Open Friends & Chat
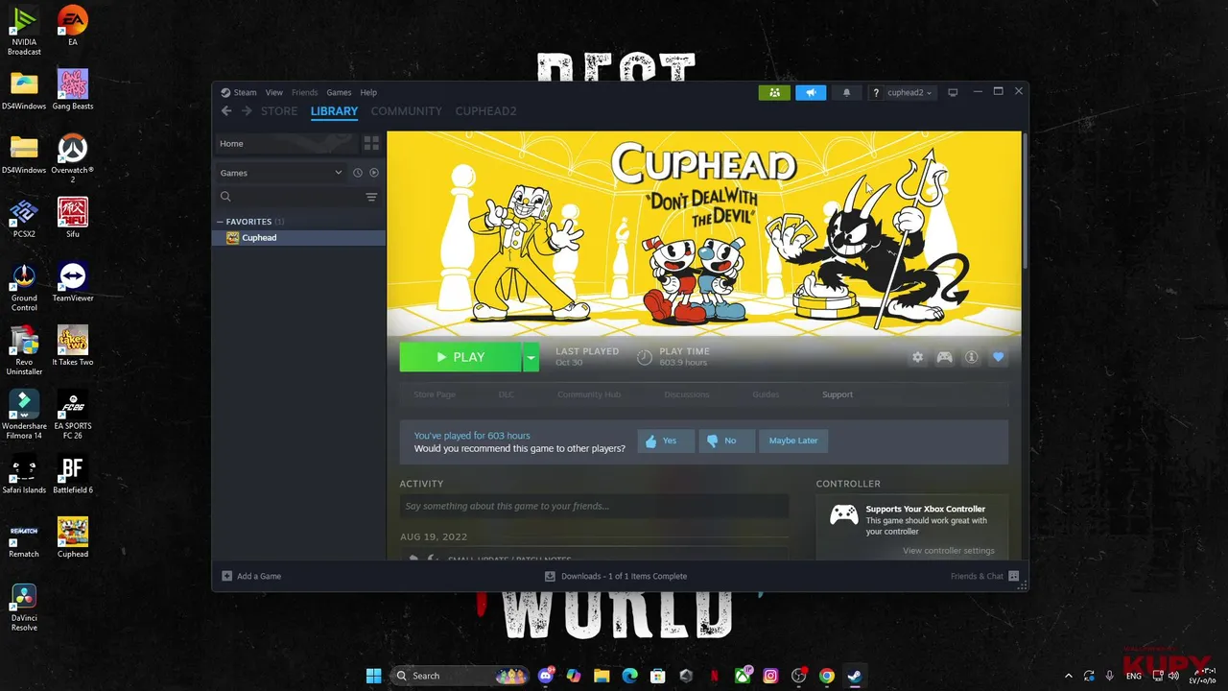The height and width of the screenshot is (691, 1228). click(984, 576)
